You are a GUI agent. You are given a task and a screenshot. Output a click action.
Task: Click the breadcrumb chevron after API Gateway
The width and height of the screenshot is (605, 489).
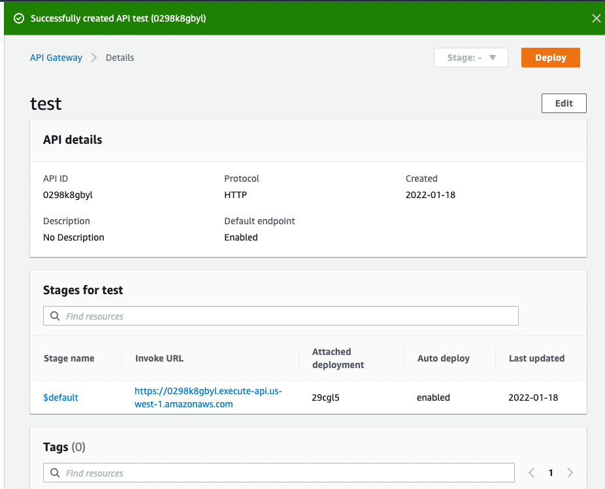point(93,58)
